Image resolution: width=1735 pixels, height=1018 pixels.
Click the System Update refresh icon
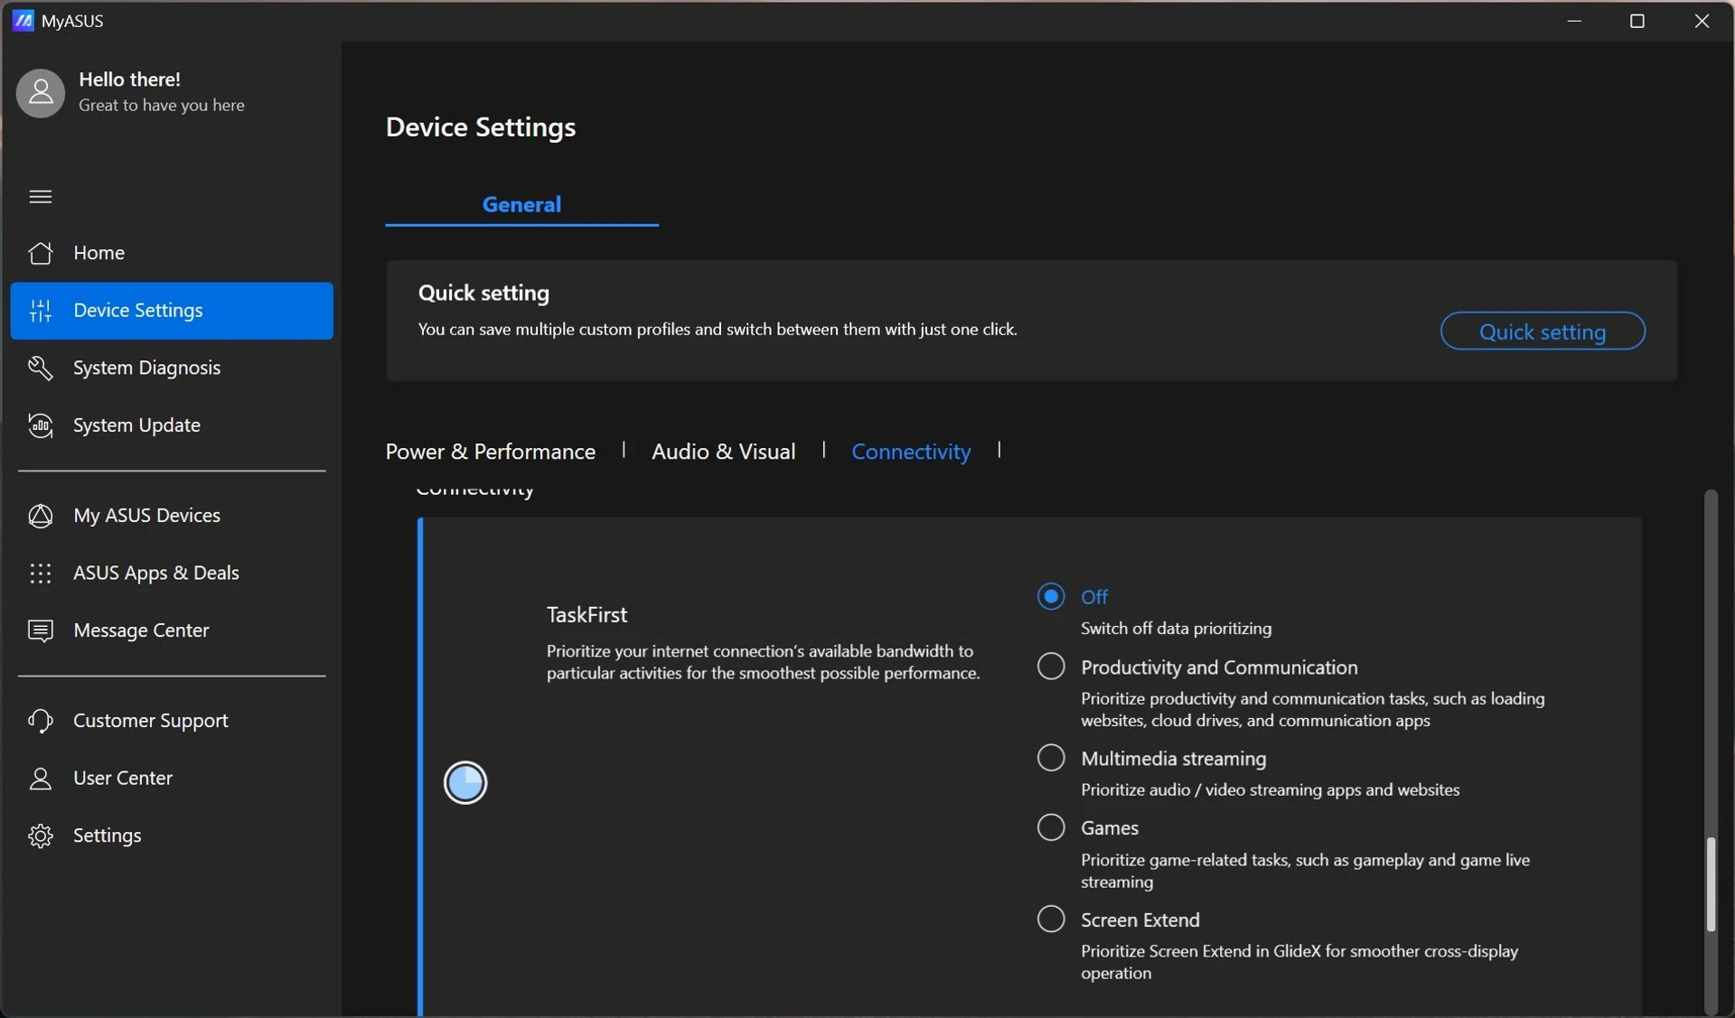[x=41, y=425]
